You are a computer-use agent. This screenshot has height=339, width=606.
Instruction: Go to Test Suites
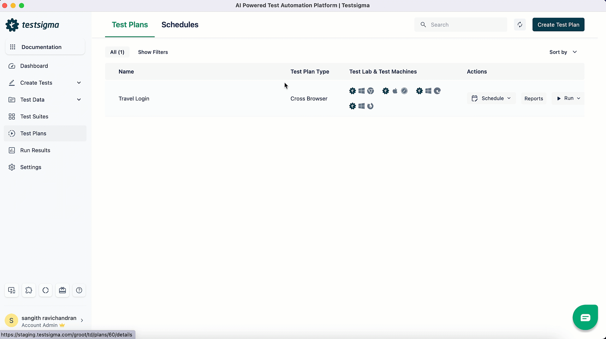tap(34, 116)
